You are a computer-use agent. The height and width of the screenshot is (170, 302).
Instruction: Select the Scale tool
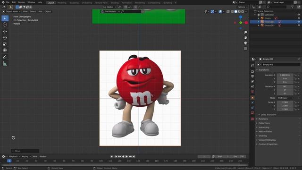click(5, 44)
